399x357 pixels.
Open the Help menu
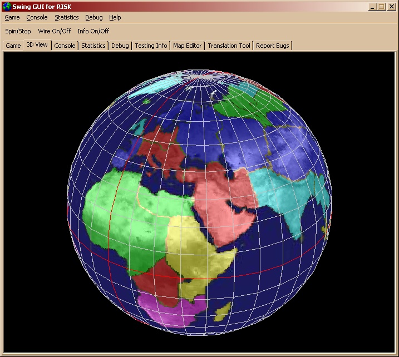[x=115, y=17]
